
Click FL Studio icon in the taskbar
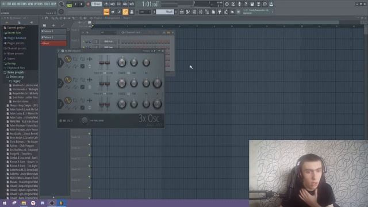pyautogui.click(x=62, y=203)
